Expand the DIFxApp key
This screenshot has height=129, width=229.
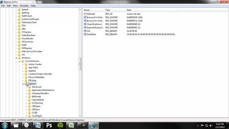[23, 80]
